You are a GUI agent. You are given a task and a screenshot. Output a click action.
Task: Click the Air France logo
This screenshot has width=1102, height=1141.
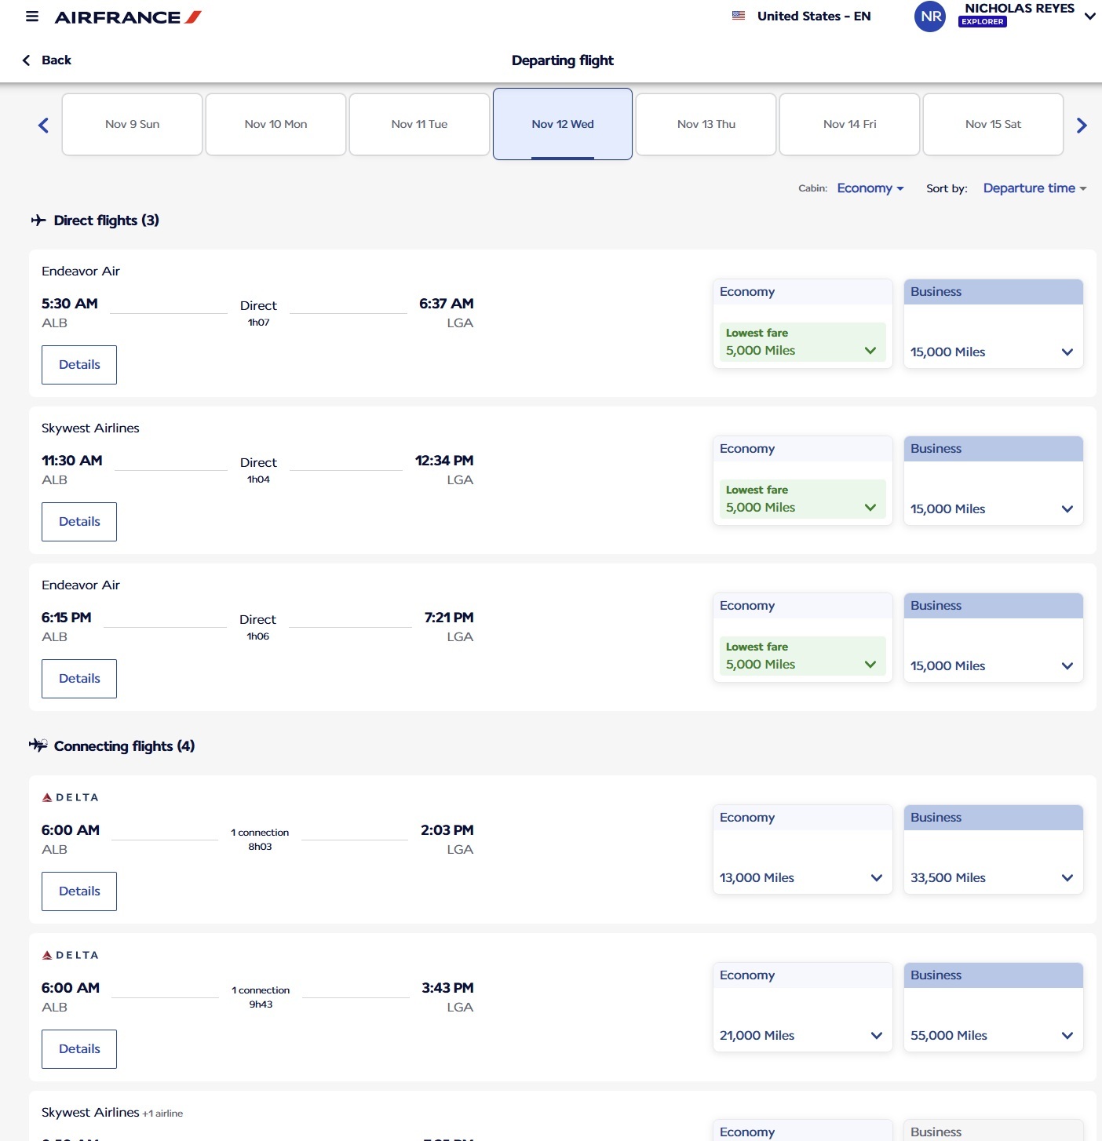coord(128,17)
